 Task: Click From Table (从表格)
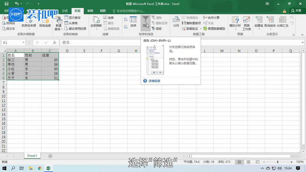[x=71, y=23]
